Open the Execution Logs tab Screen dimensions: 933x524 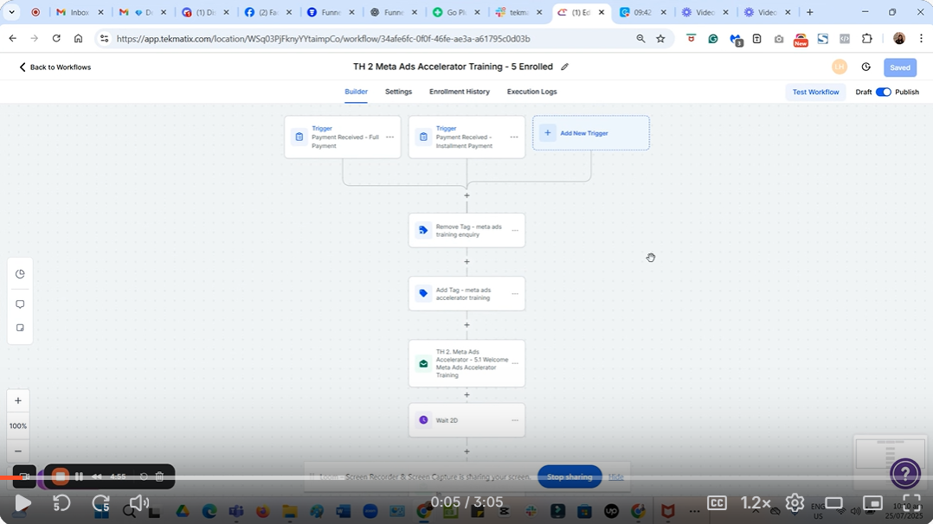[x=532, y=93]
